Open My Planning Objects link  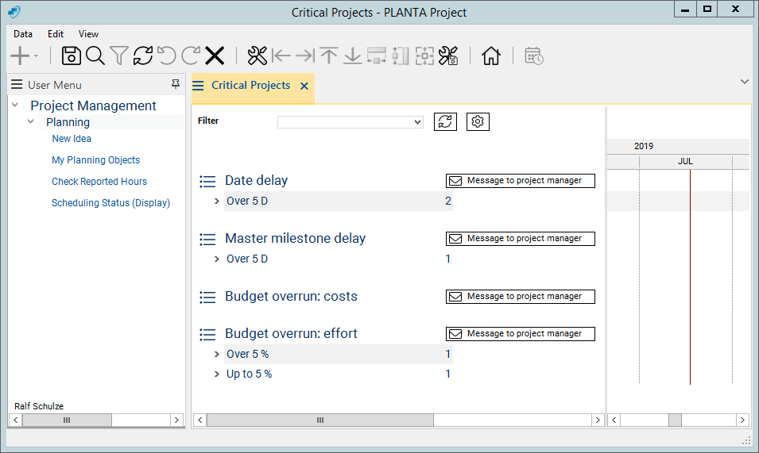pyautogui.click(x=96, y=159)
